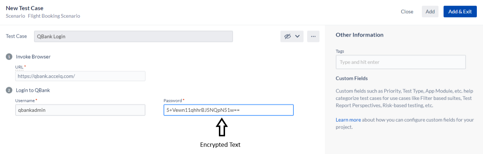Image resolution: width=483 pixels, height=154 pixels.
Task: Focus the Test Case name field
Action: pyautogui.click(x=134, y=36)
